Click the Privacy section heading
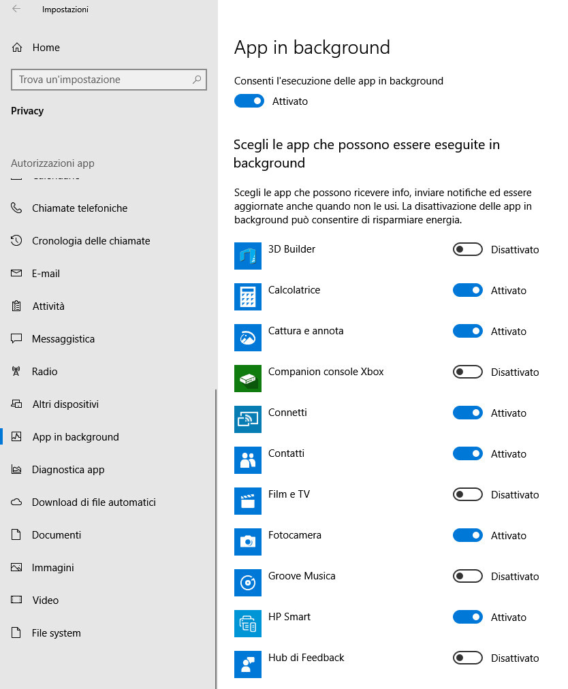Image resolution: width=568 pixels, height=689 pixels. click(x=27, y=111)
